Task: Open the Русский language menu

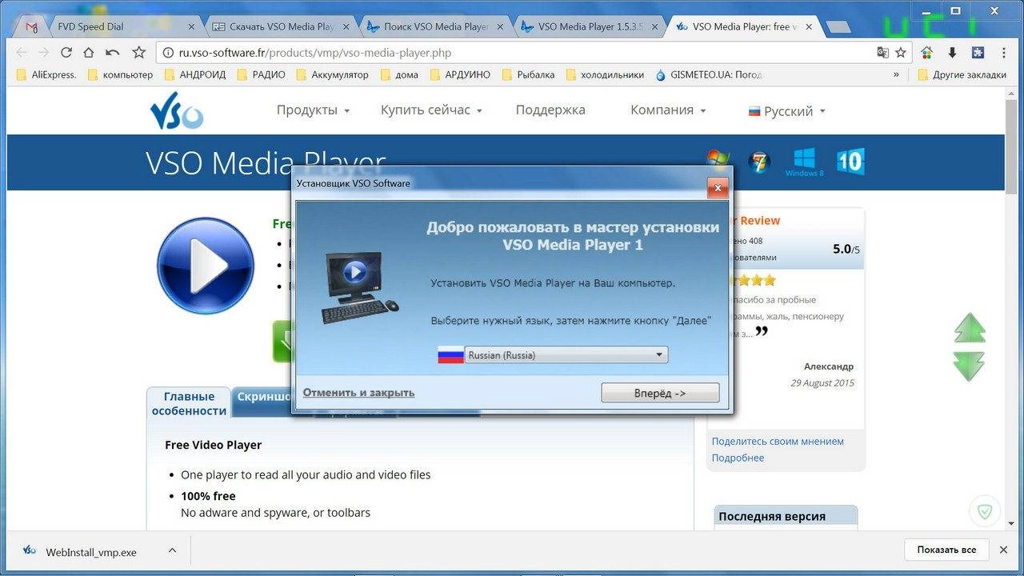Action: [x=786, y=111]
